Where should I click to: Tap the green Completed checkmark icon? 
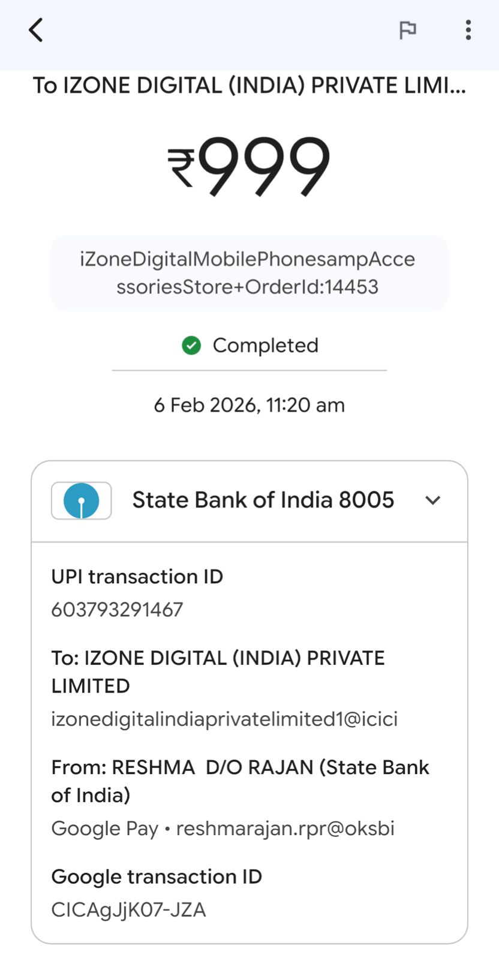[x=191, y=346]
